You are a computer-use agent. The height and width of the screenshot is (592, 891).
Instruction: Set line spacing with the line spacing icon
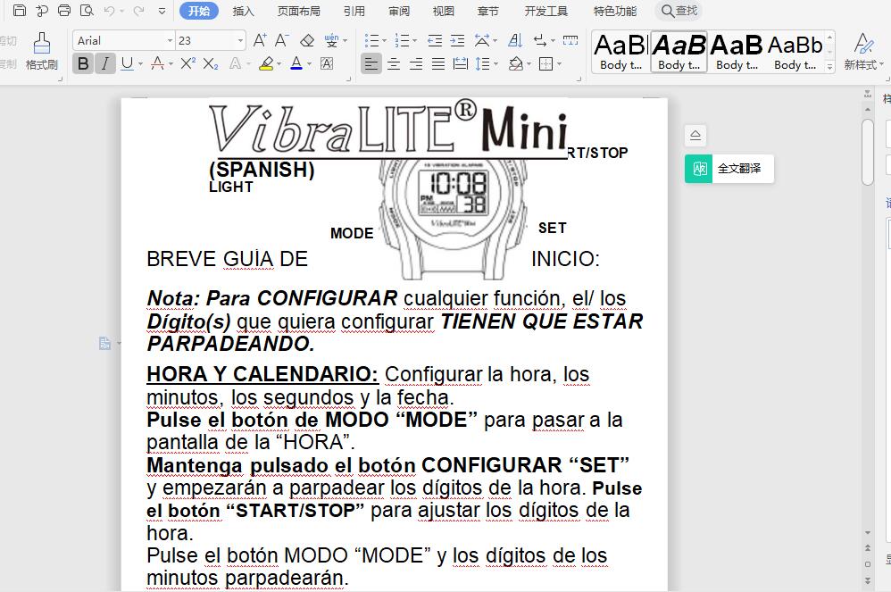tap(482, 63)
